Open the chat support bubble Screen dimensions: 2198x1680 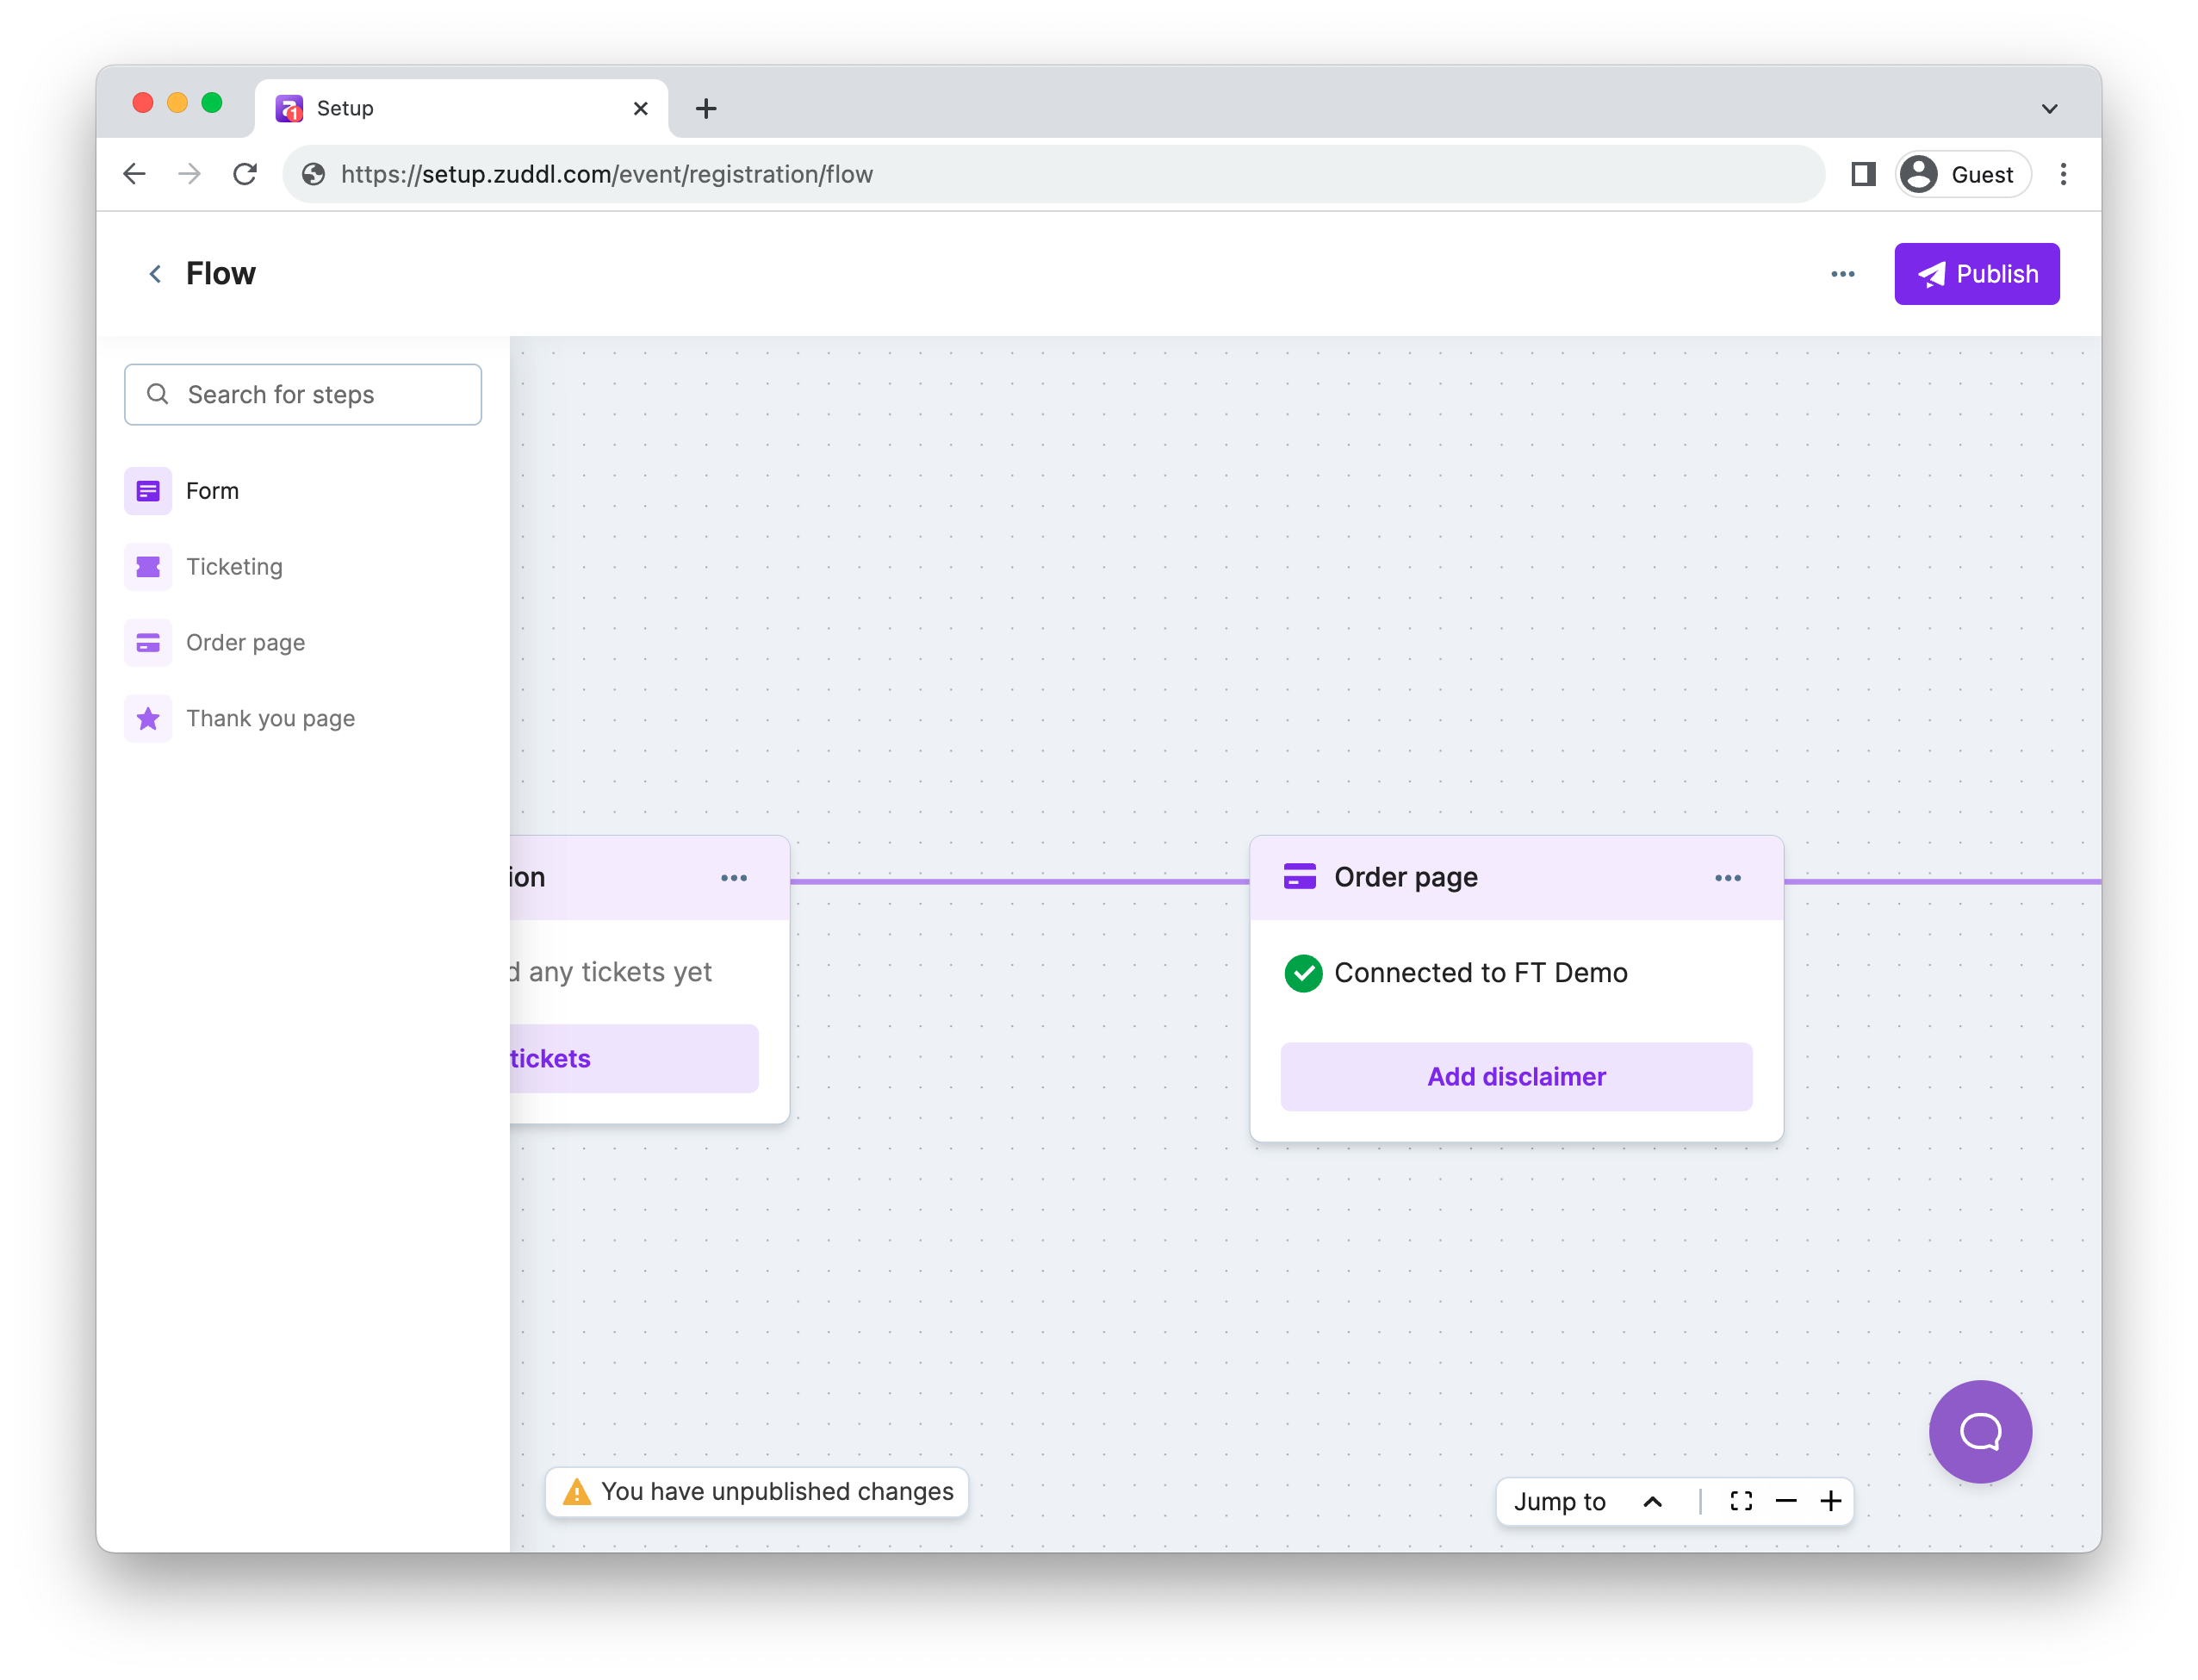click(1979, 1431)
